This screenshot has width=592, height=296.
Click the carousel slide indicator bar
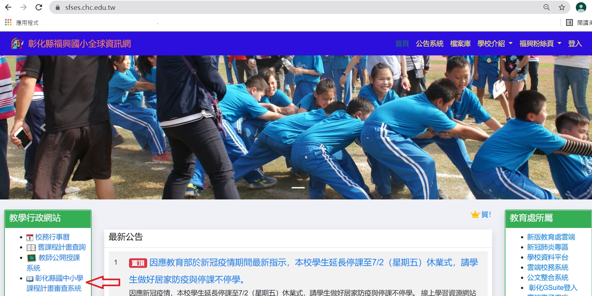coord(298,188)
